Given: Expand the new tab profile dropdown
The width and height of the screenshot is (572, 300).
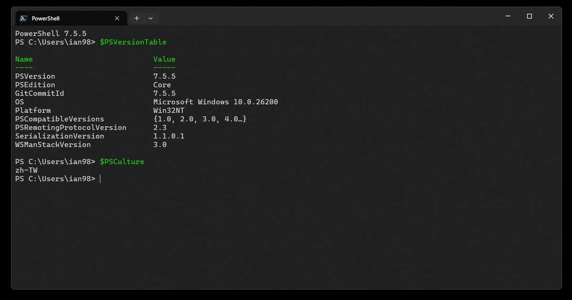Looking at the screenshot, I should 151,18.
